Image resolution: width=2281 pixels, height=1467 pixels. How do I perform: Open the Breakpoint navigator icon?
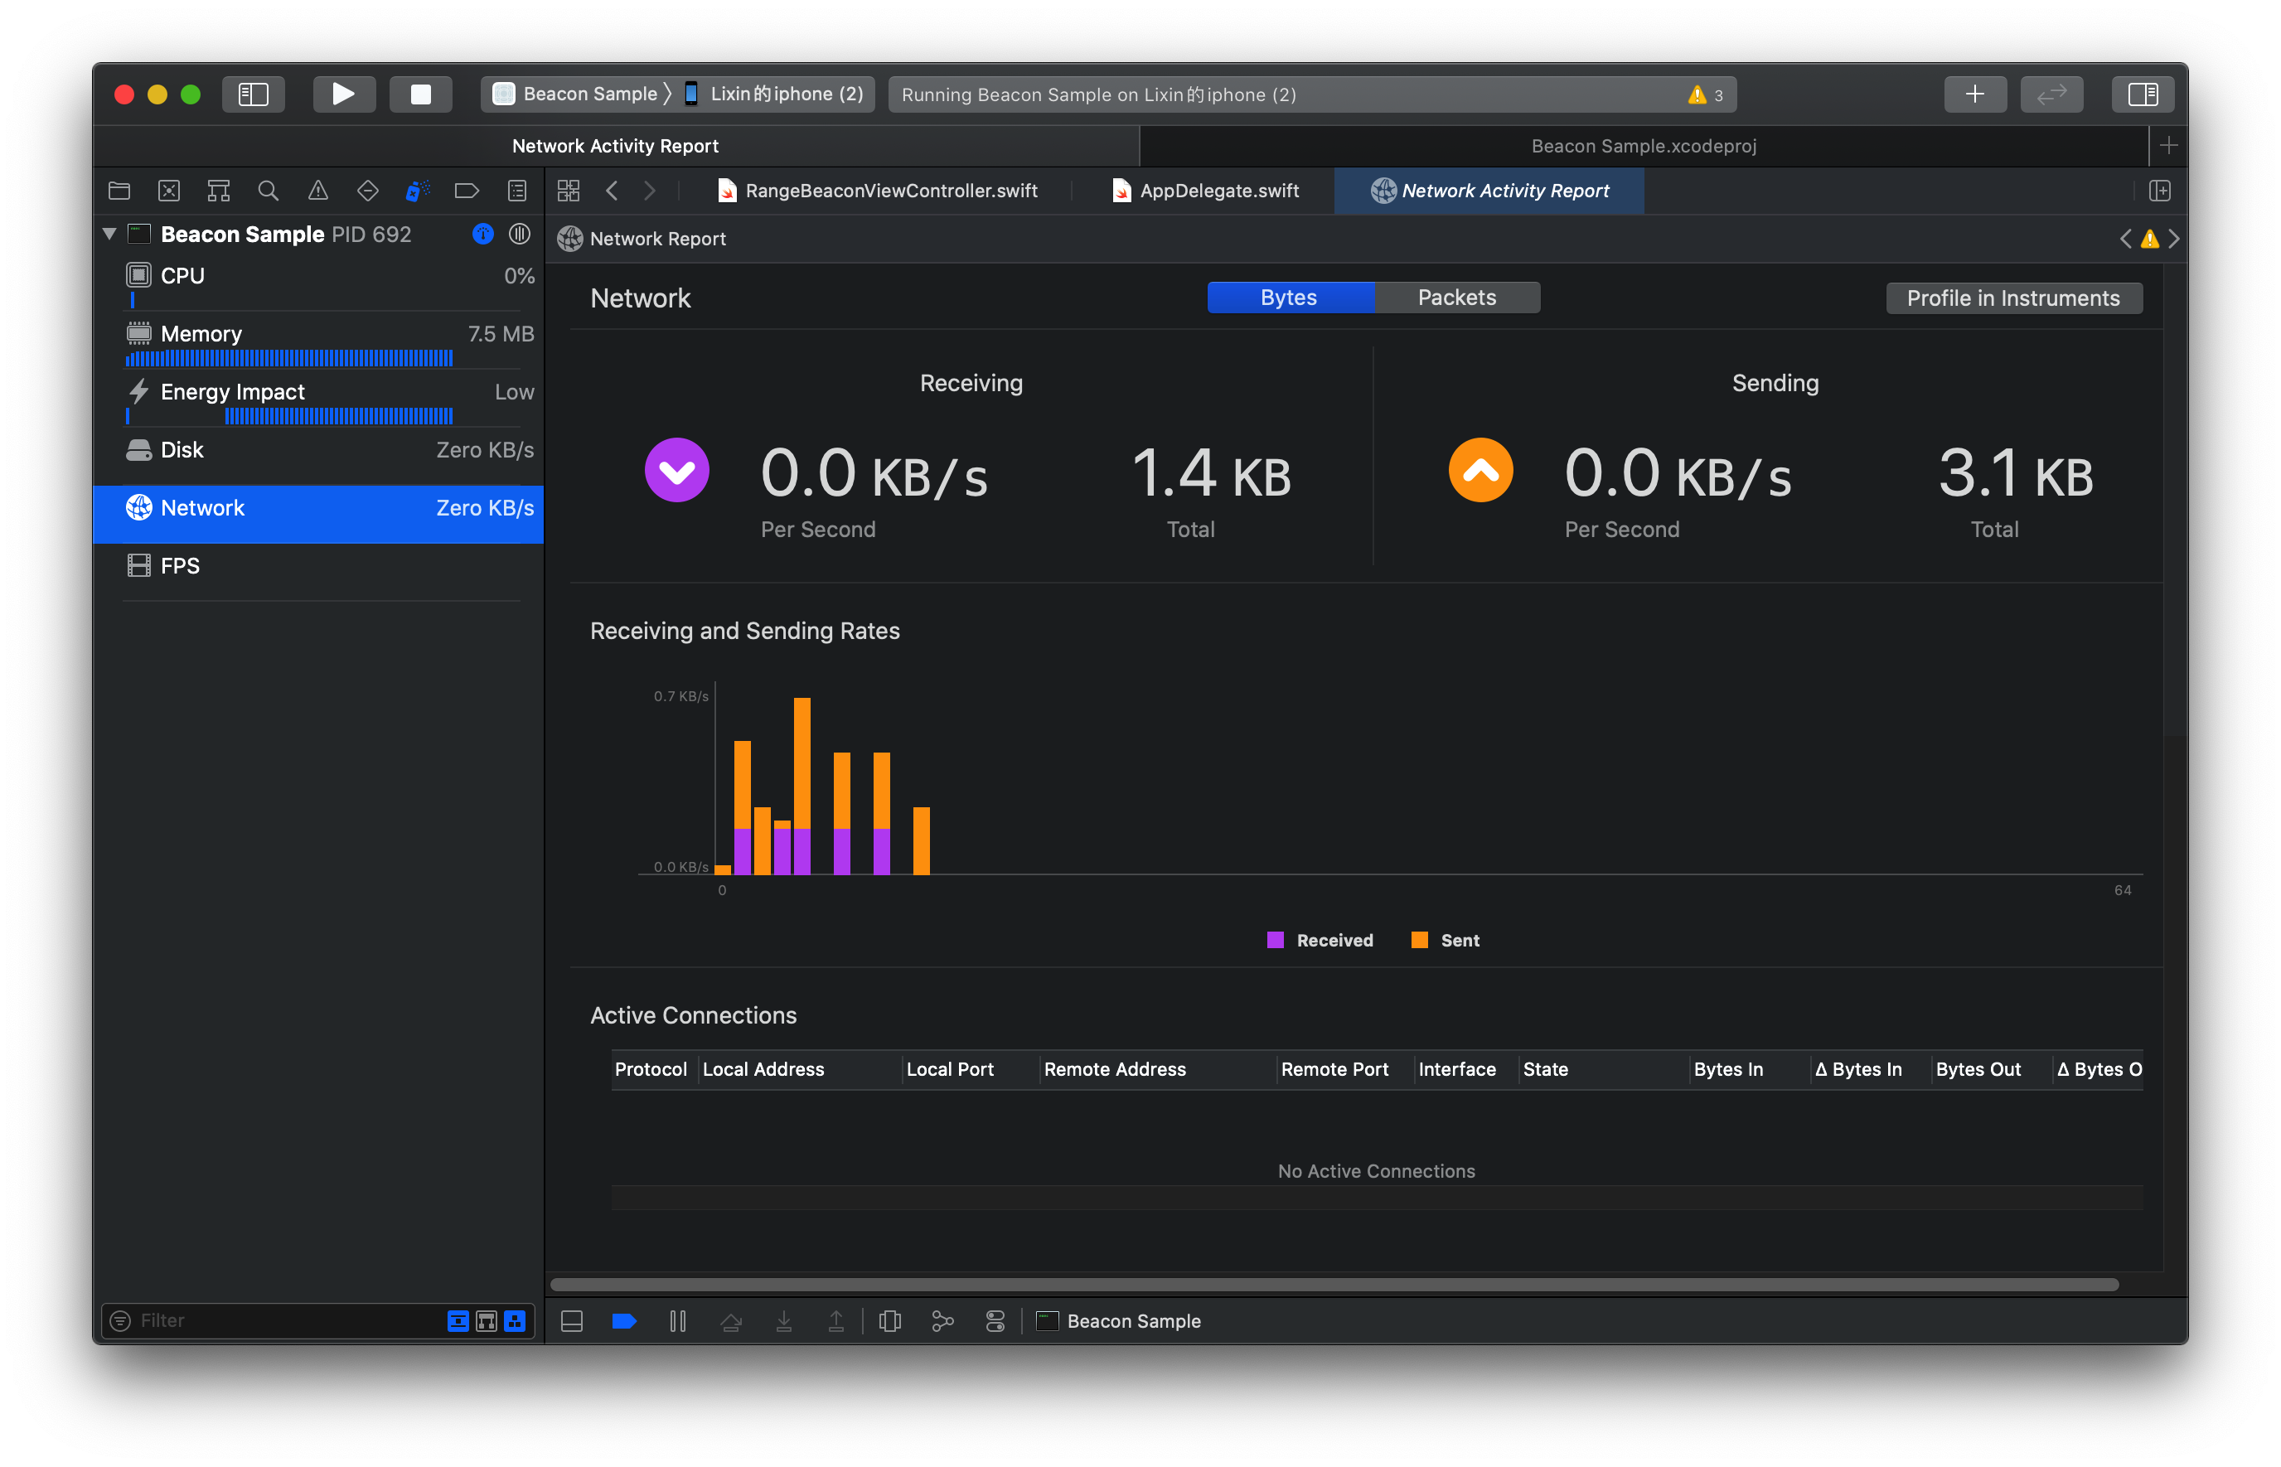tap(467, 191)
